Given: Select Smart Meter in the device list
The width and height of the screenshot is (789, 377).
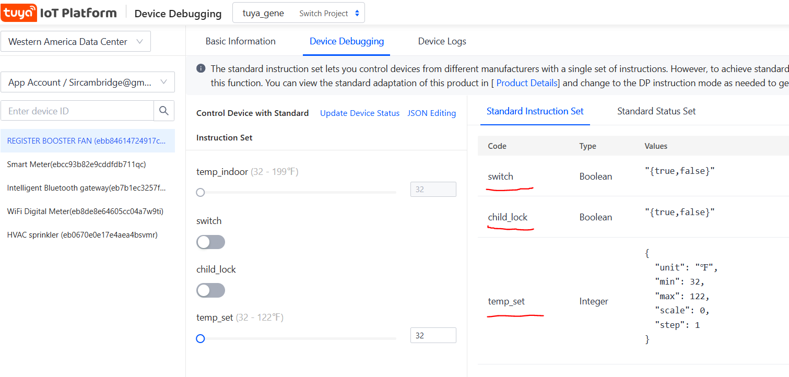Looking at the screenshot, I should point(76,164).
